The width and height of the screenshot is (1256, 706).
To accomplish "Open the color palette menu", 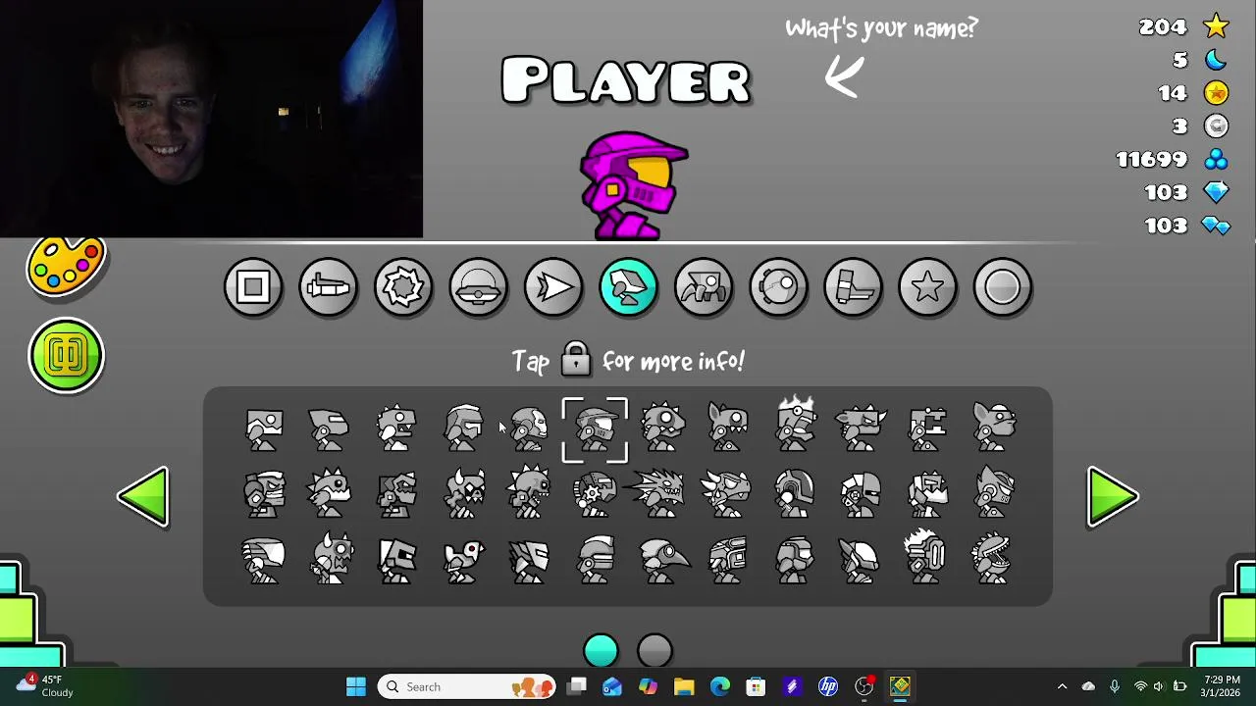I will click(x=66, y=266).
